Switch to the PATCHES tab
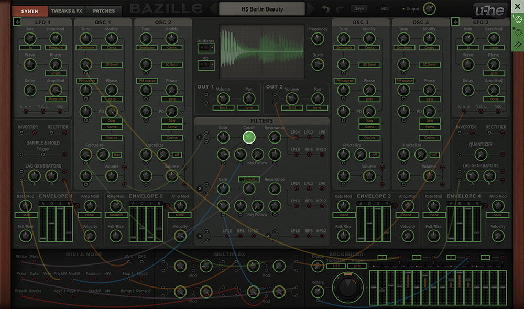 click(x=104, y=10)
